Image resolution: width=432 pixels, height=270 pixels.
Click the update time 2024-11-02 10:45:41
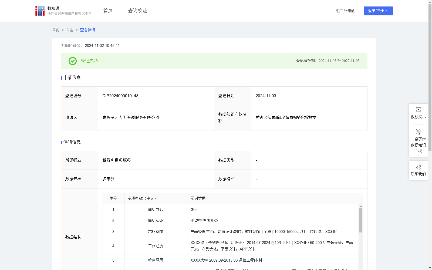click(102, 46)
